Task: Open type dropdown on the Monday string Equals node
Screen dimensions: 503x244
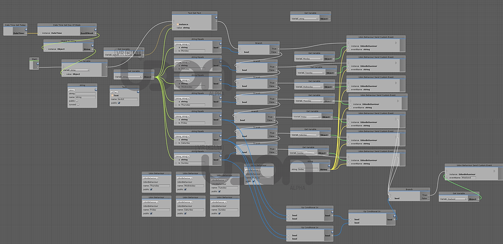Action: click(x=183, y=43)
